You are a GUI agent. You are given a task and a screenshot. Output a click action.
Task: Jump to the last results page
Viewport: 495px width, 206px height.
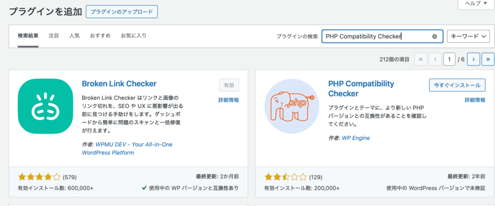tap(488, 59)
